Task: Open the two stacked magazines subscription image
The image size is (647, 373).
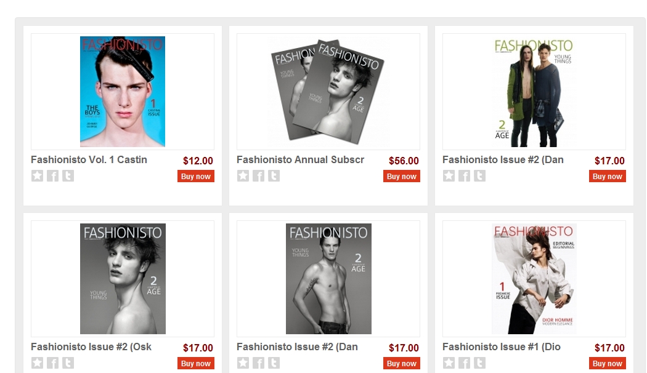Action: click(x=328, y=92)
